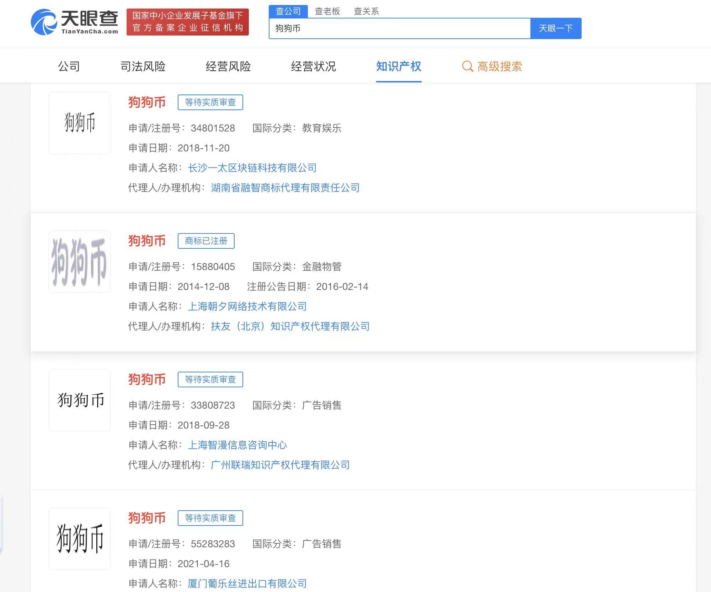This screenshot has height=592, width=711.
Task: Open agent 湖南省融智商标代理有限责任公司 link
Action: [285, 188]
